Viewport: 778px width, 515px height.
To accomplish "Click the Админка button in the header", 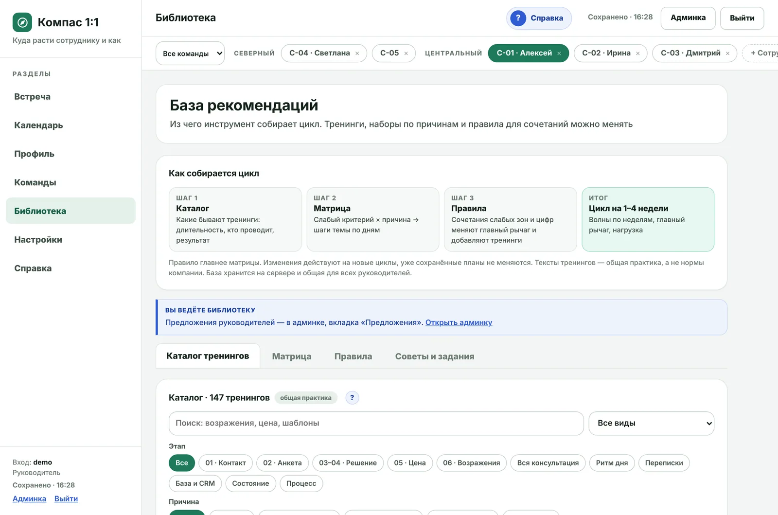I will point(688,18).
